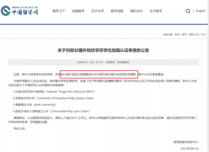Click the list item Sekolah Tinggi Ilmu Ekonomi IBMT

[x=54, y=91]
